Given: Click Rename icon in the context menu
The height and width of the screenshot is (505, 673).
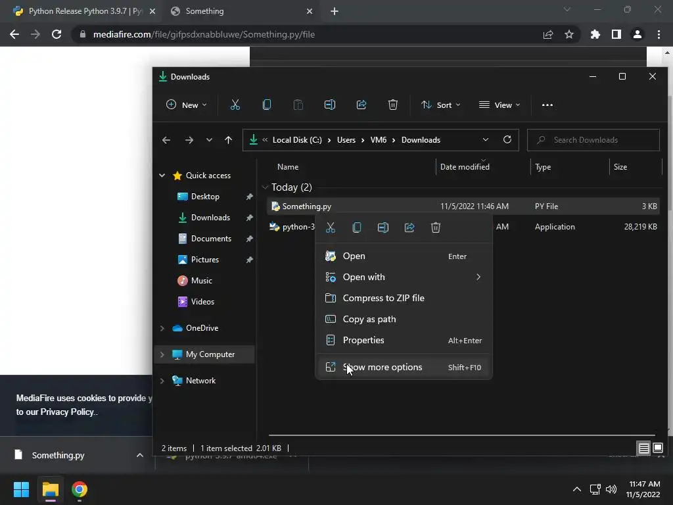Looking at the screenshot, I should coord(383,228).
